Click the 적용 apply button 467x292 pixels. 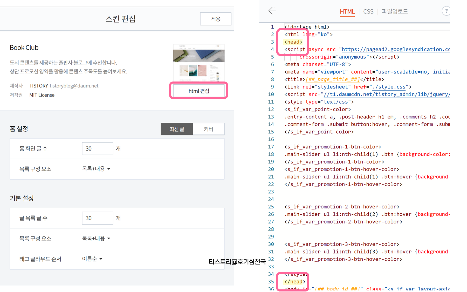(x=216, y=19)
